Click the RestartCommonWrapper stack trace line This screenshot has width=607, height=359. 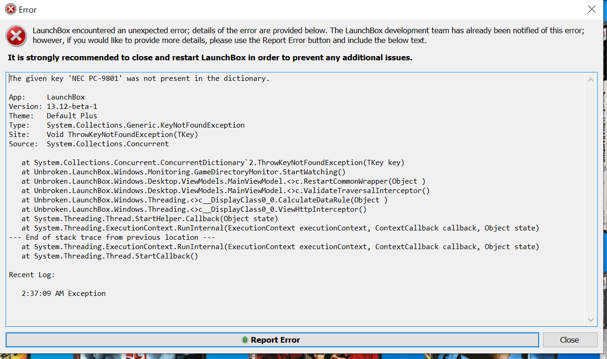point(224,181)
